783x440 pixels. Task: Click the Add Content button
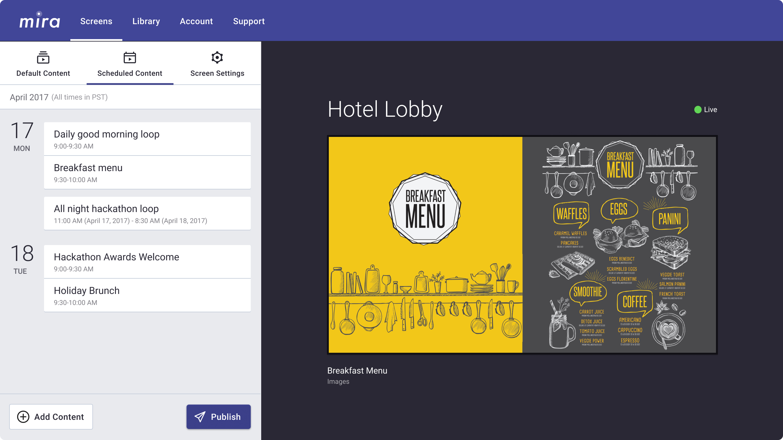(x=51, y=417)
